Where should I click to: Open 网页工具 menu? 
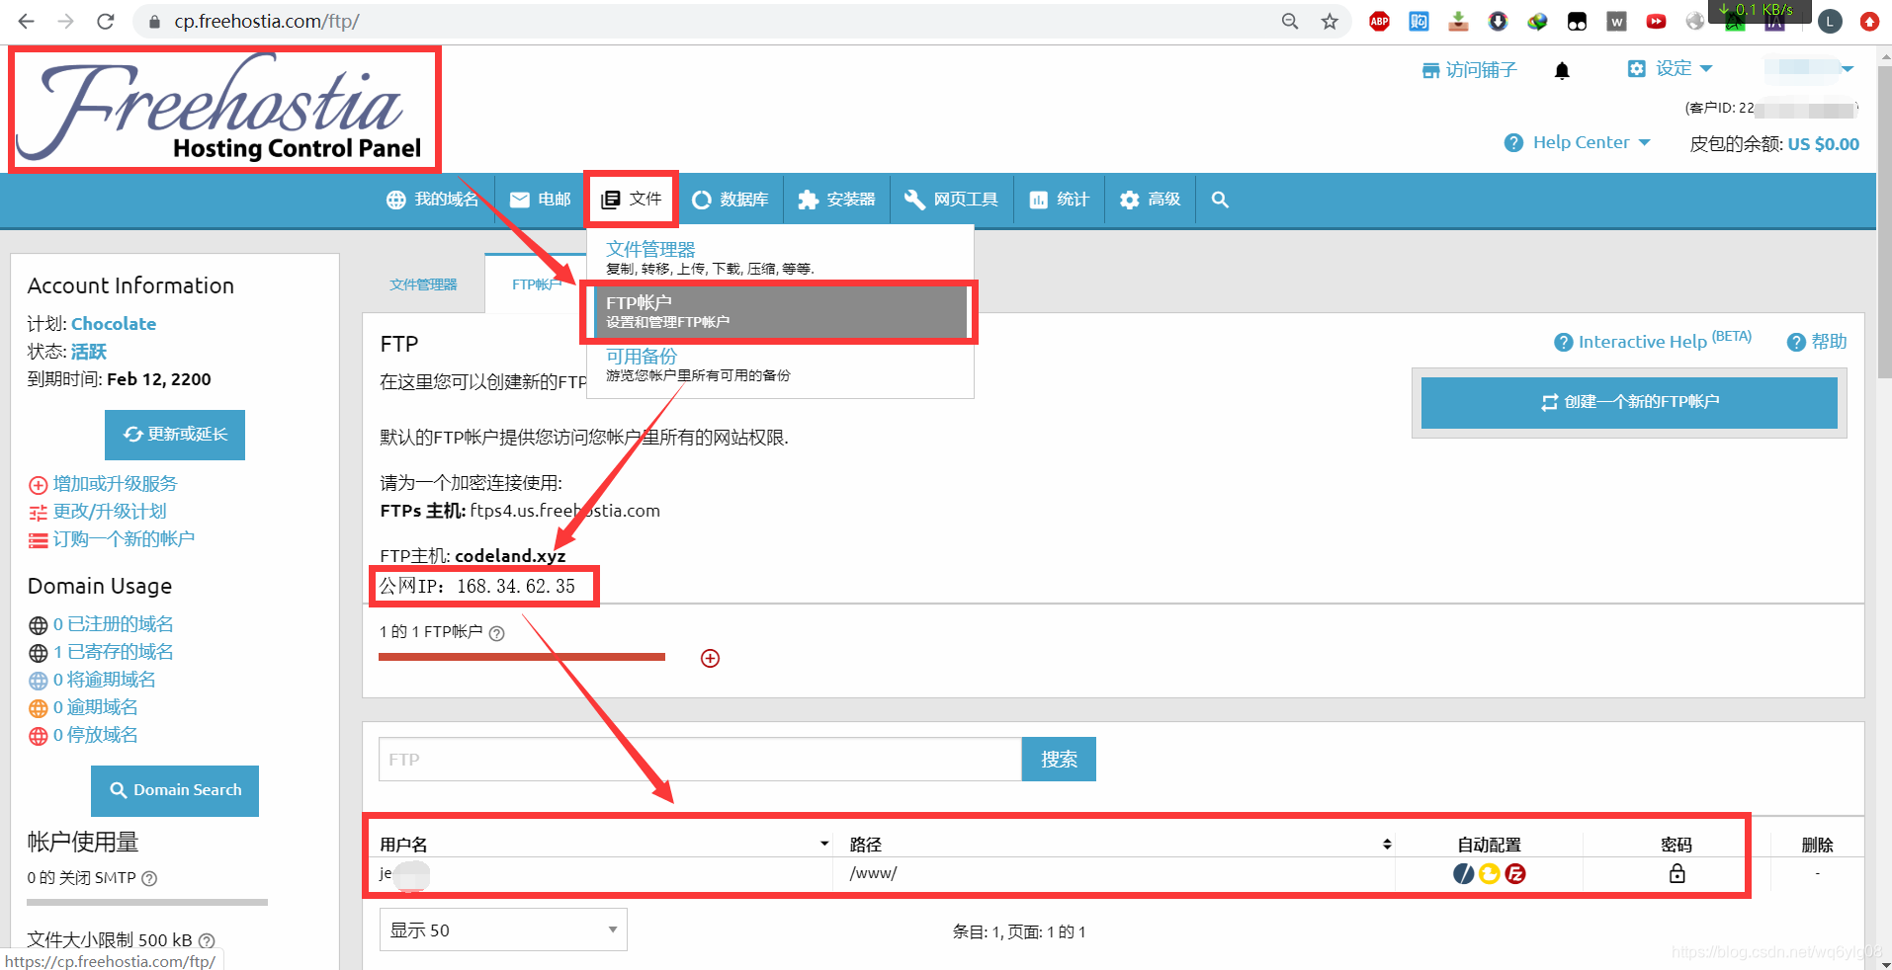951,200
